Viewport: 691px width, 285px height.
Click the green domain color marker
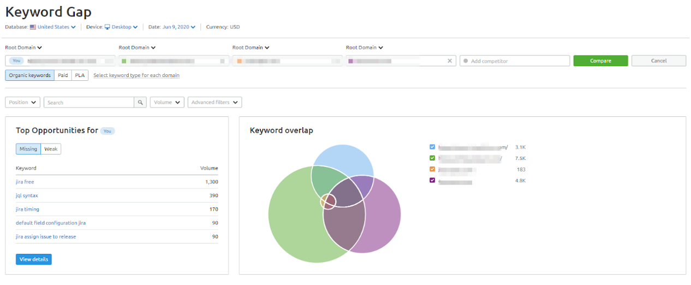coord(124,61)
